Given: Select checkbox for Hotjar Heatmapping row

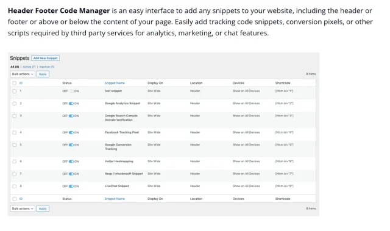Looking at the screenshot, I should 15,162.
